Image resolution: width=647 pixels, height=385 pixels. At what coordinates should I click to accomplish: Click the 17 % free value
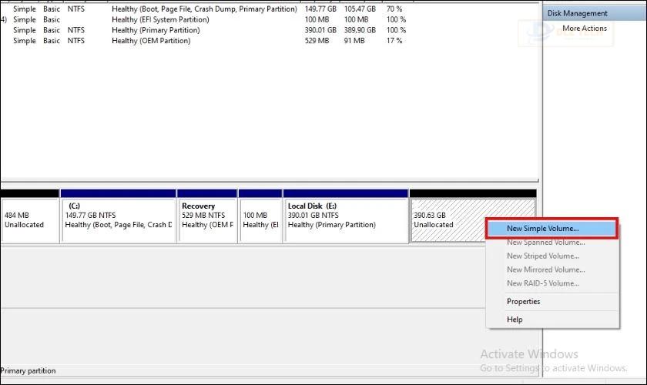(x=394, y=41)
